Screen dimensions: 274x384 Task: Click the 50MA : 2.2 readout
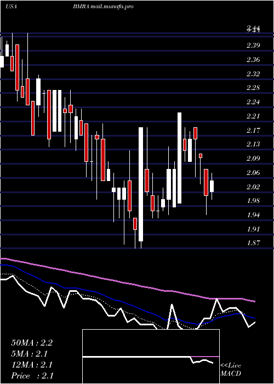[x=32, y=343]
